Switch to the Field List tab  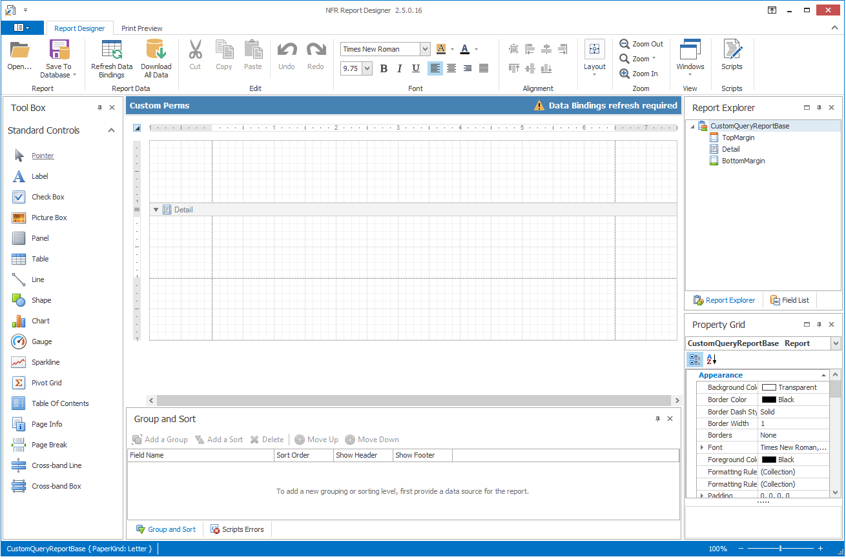coord(789,300)
